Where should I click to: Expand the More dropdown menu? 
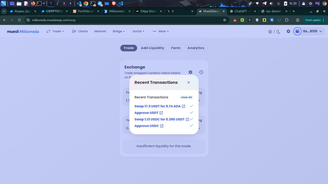[x=161, y=31]
